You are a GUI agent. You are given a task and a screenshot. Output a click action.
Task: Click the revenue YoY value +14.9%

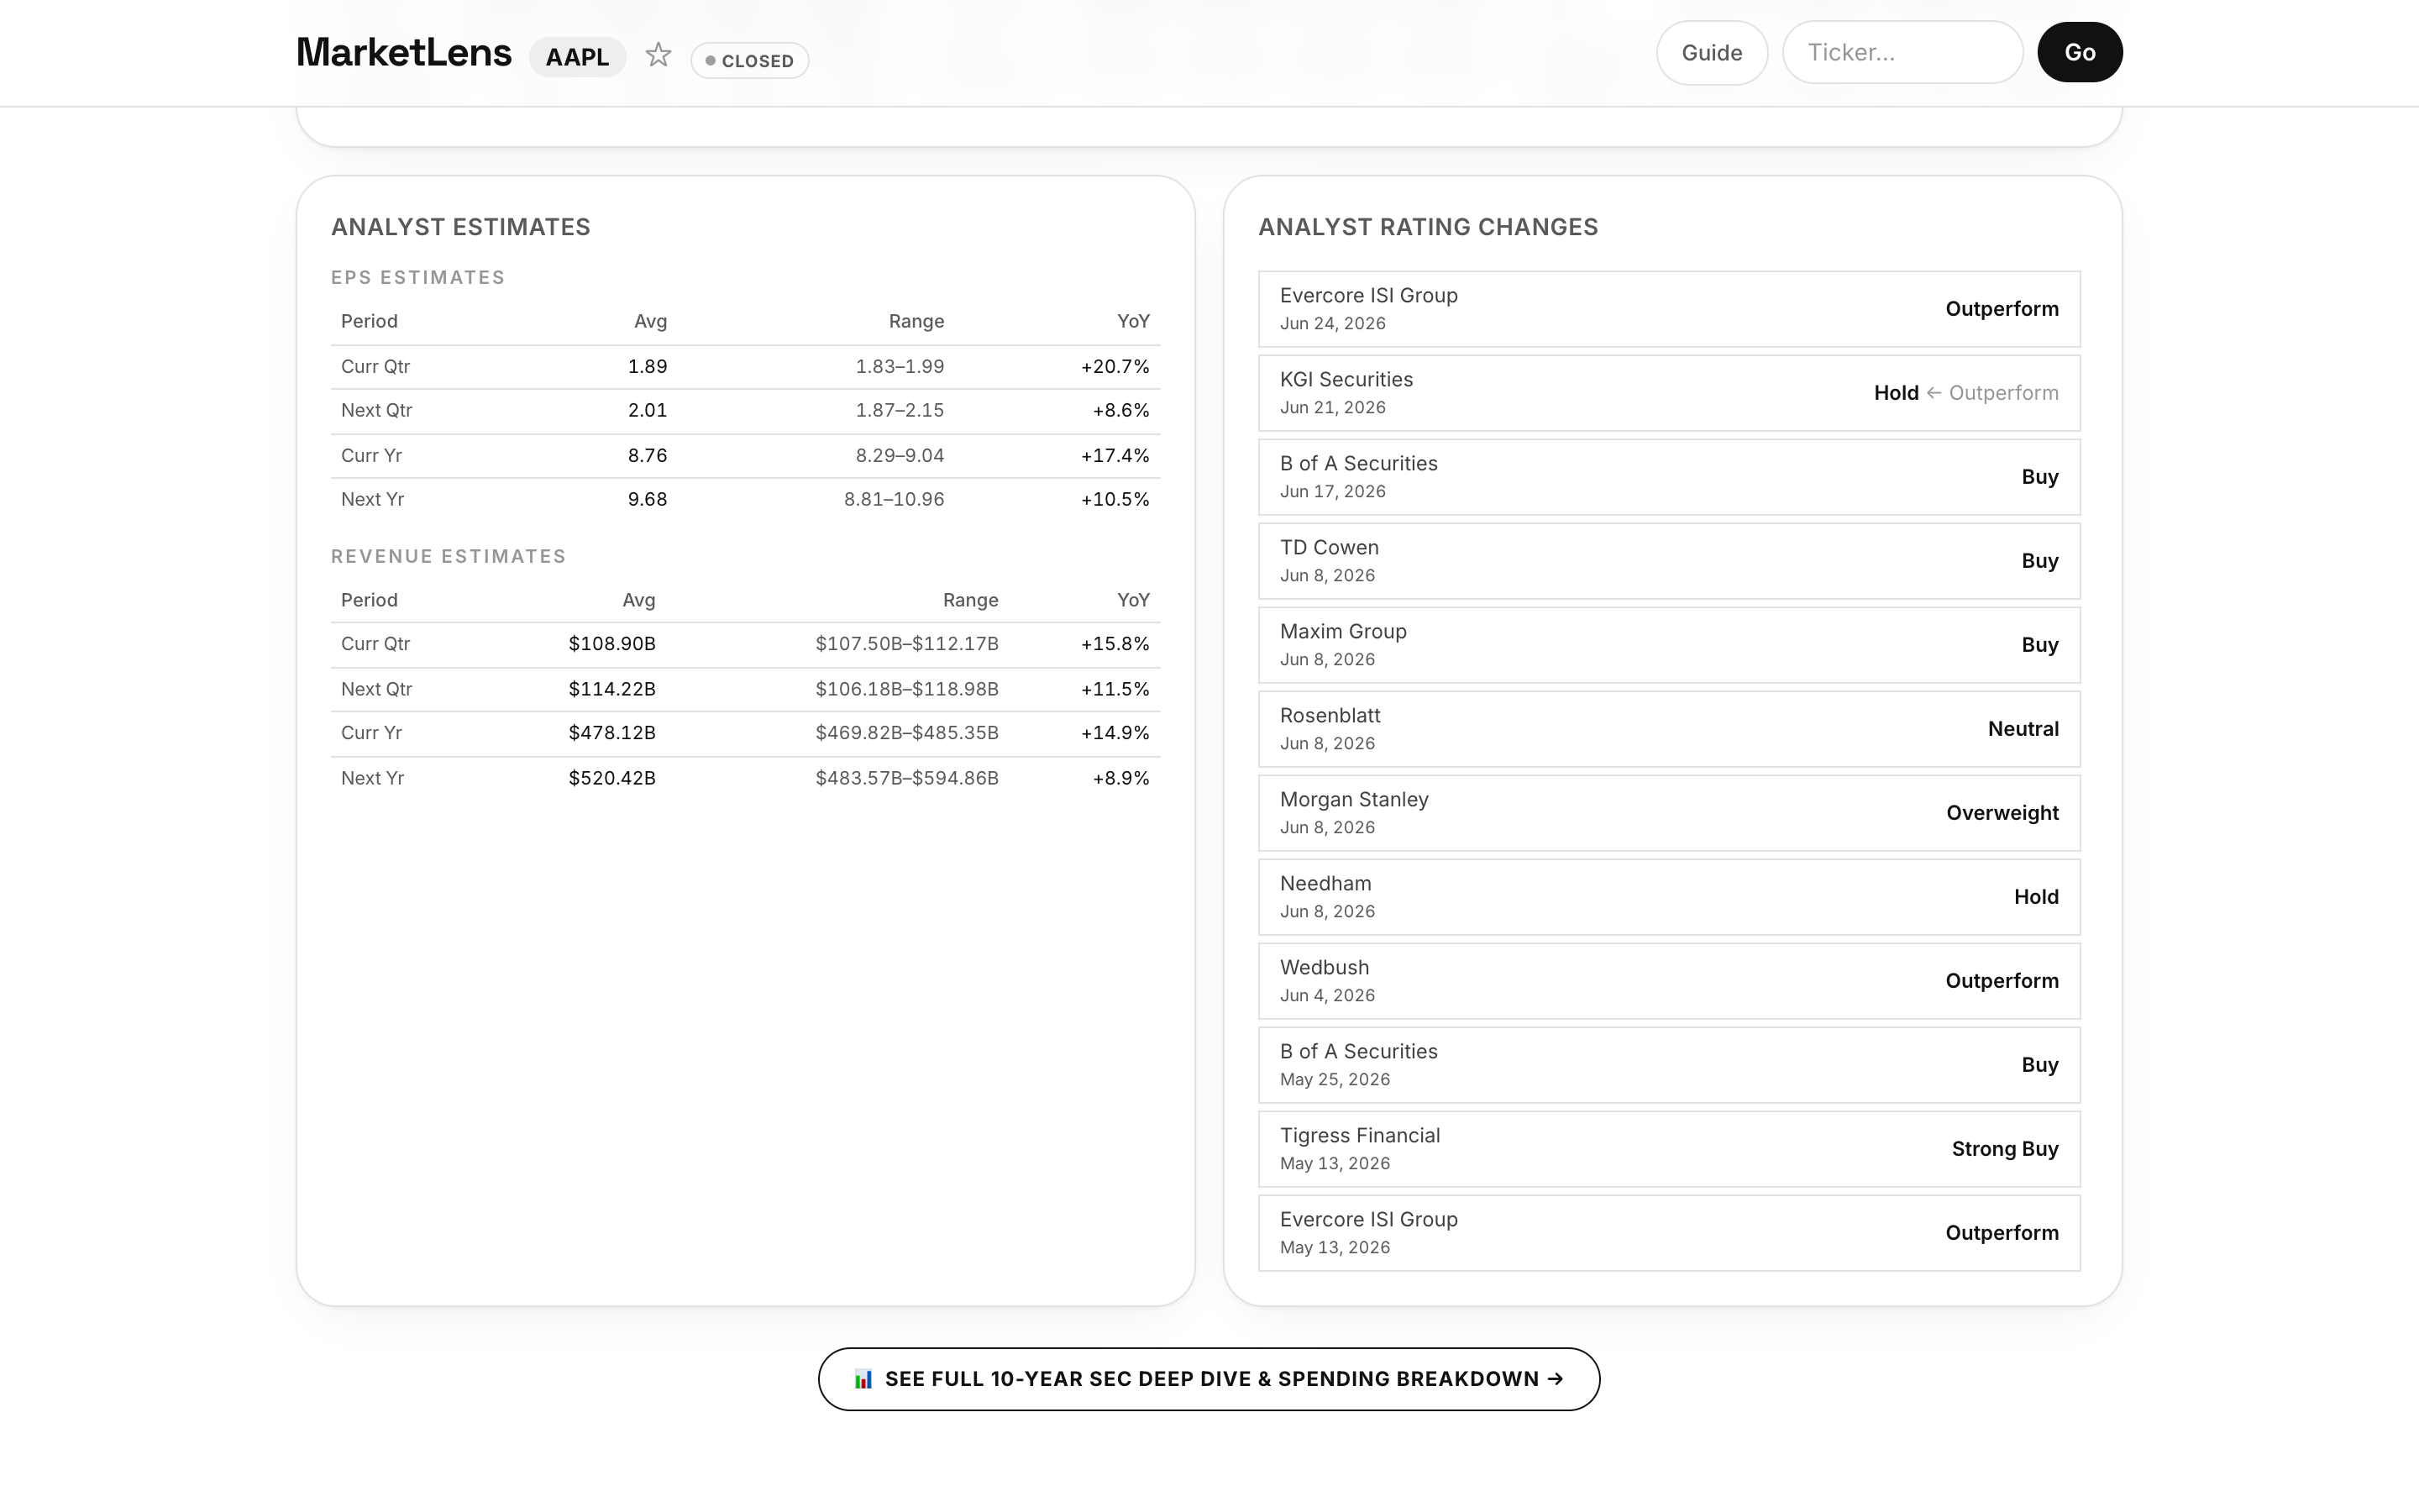1115,733
